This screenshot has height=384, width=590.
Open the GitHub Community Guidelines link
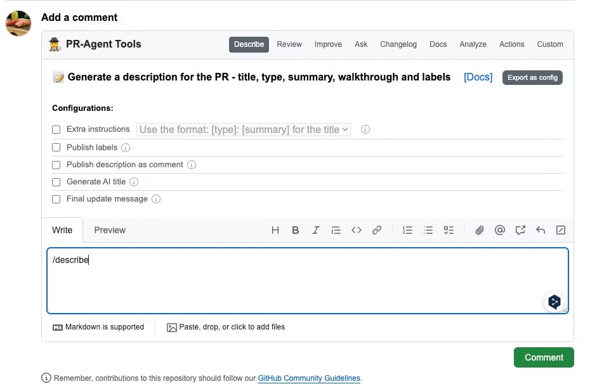309,378
